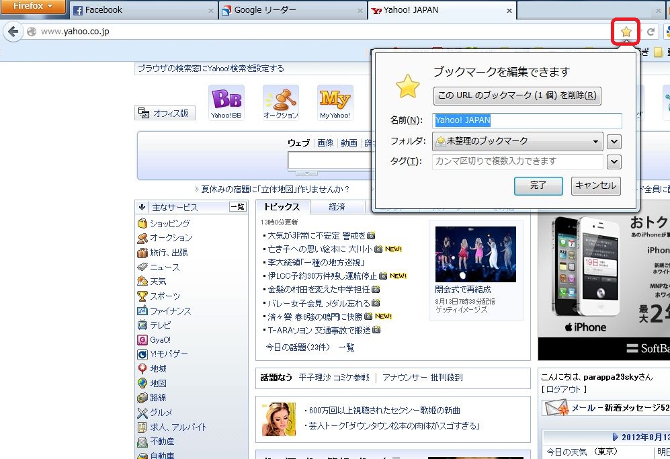The width and height of the screenshot is (670, 459).
Task: Select the トピックス tab
Action: (x=282, y=207)
